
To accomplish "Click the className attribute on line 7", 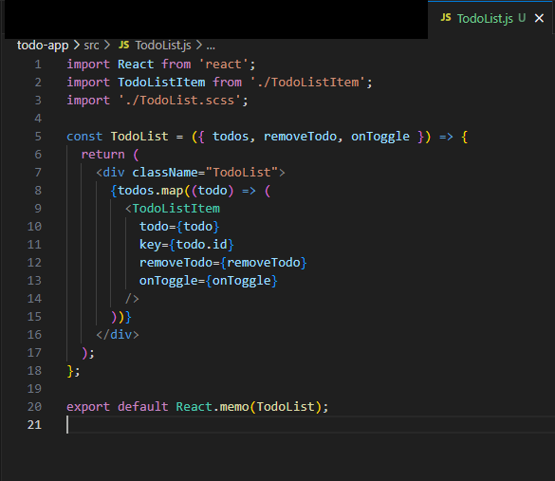I will (x=165, y=173).
